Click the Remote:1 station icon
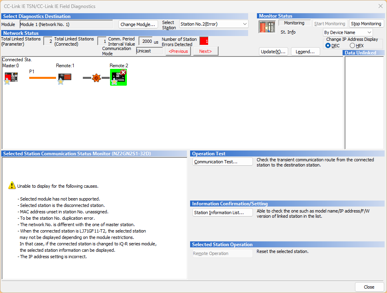387x293 pixels. click(x=65, y=77)
